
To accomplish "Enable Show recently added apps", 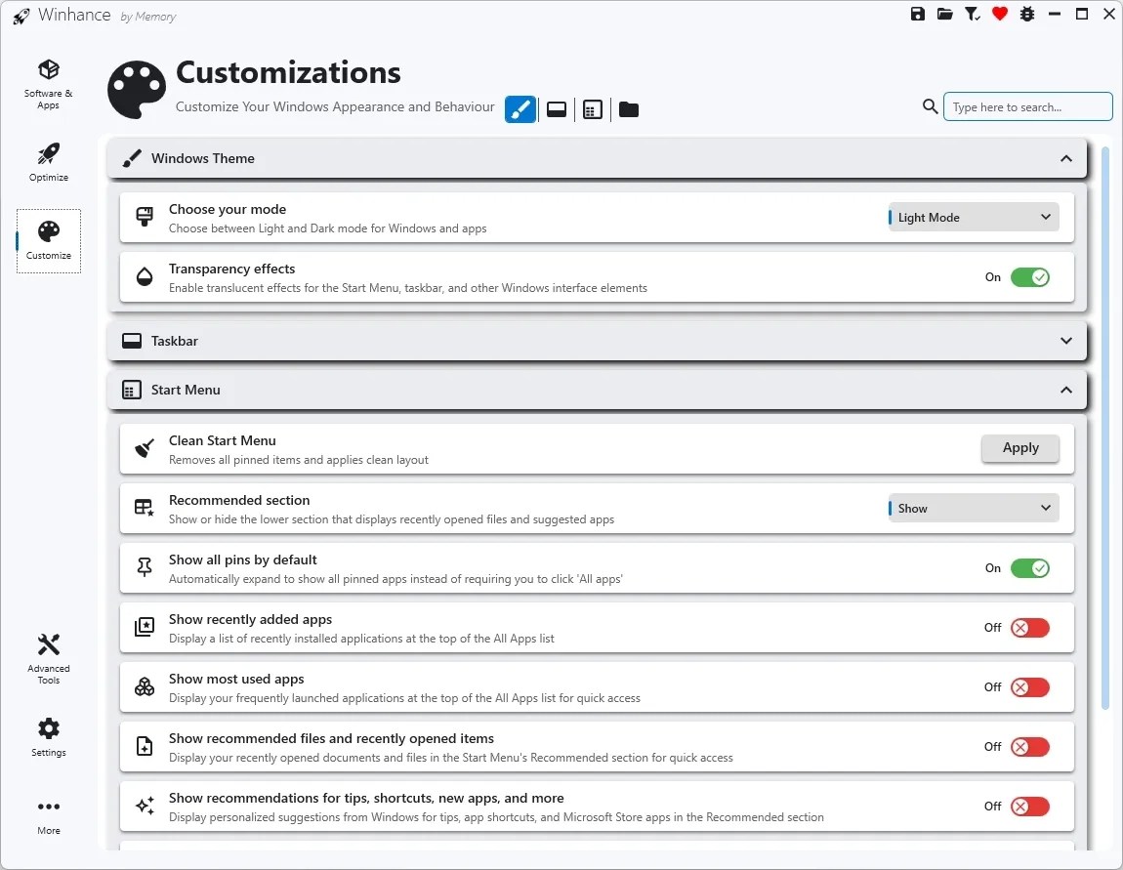I will point(1028,627).
